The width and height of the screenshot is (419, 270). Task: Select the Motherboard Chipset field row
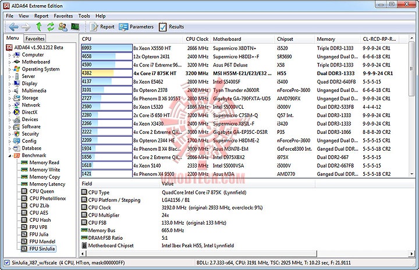198,246
